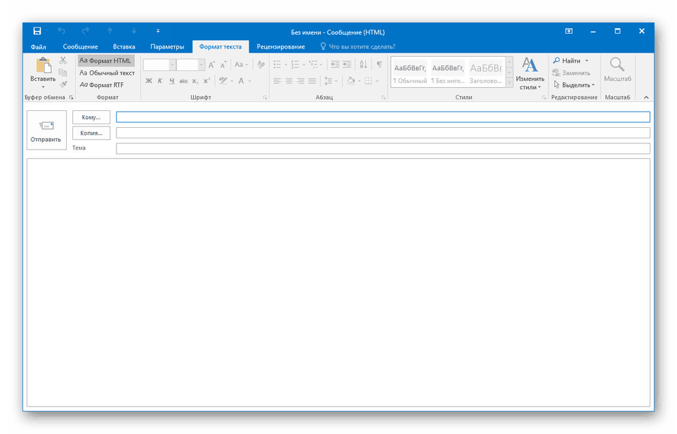Show paragraph marks with the ¶ icon
Image resolution: width=677 pixels, height=434 pixels.
click(378, 65)
